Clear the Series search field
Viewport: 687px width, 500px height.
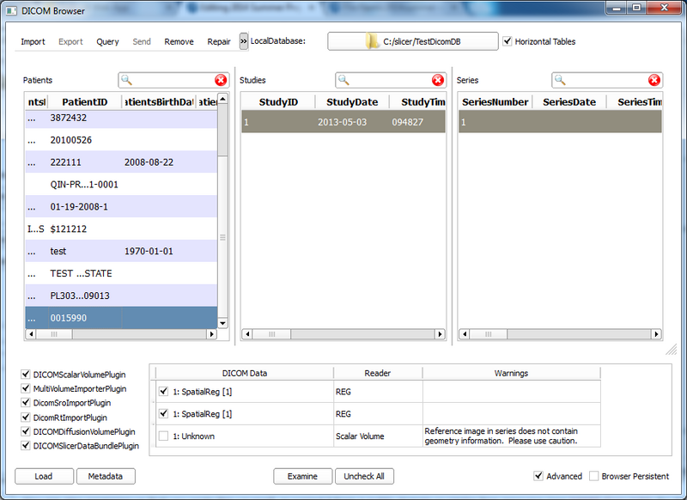654,80
